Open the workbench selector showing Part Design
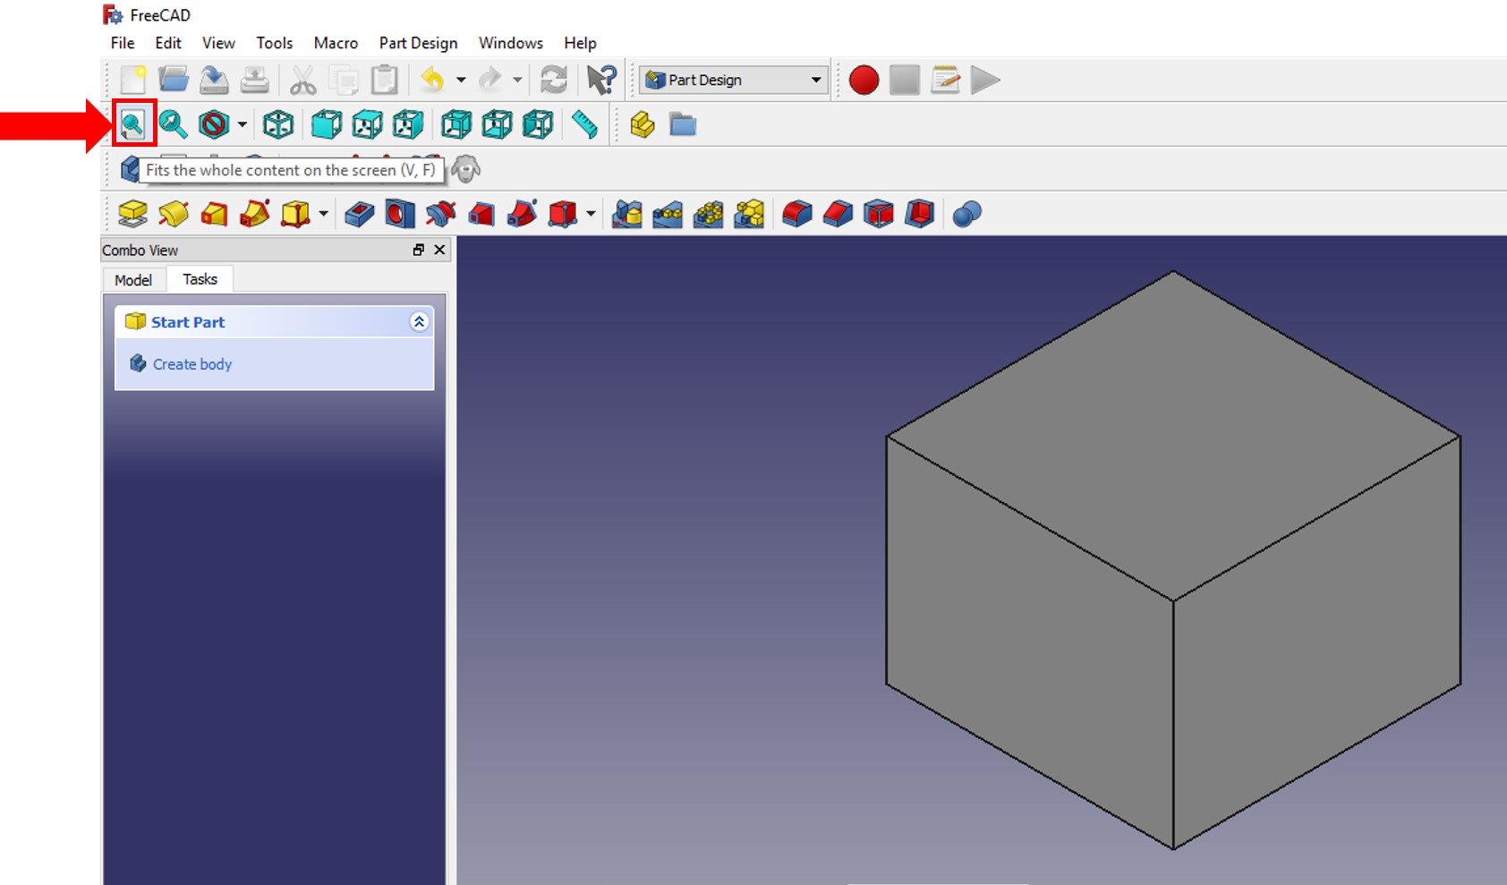 (x=732, y=80)
